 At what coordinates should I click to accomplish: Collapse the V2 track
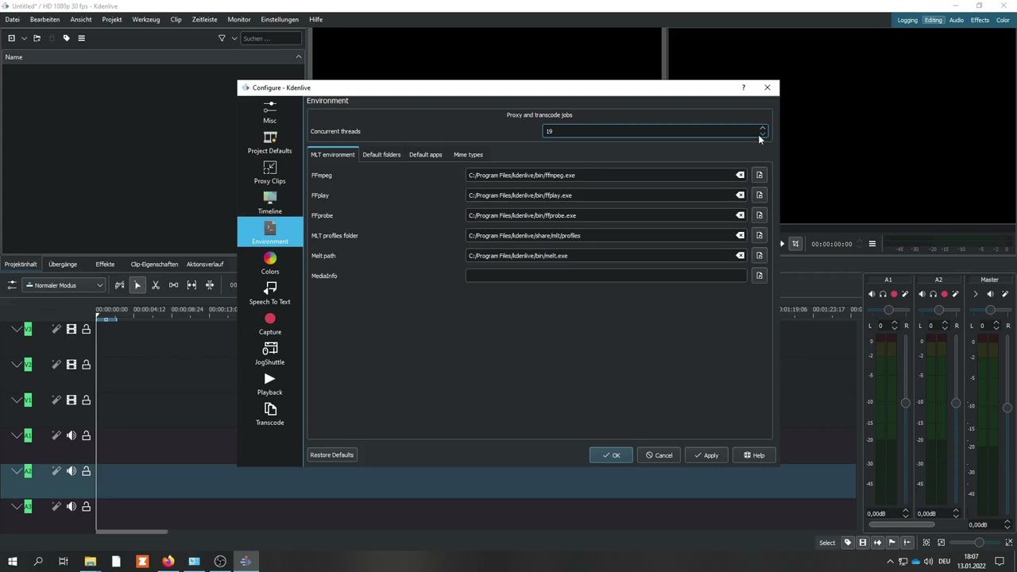(x=16, y=365)
